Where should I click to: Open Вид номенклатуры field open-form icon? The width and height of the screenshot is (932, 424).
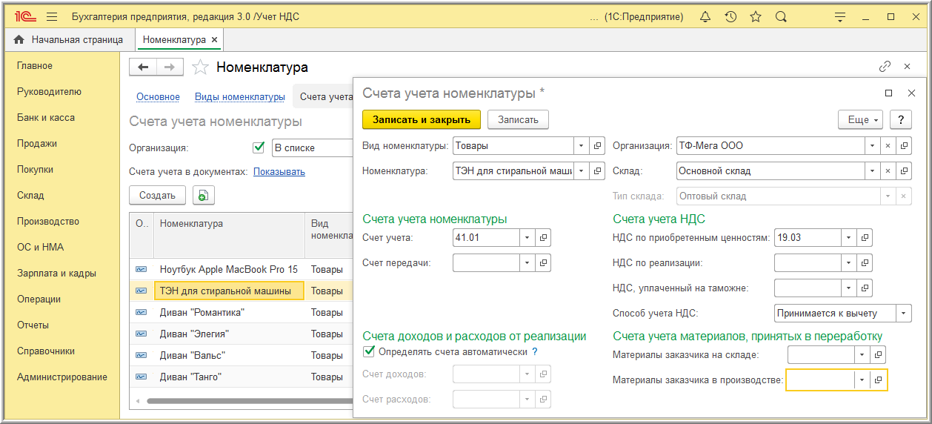point(598,146)
